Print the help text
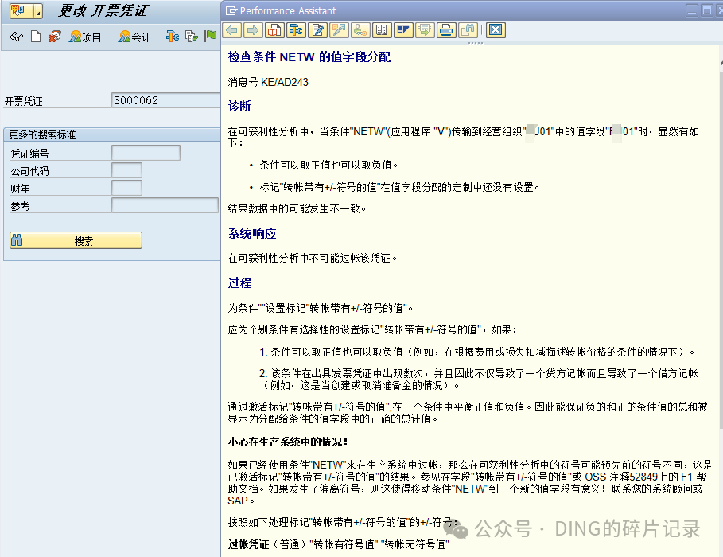 446,30
